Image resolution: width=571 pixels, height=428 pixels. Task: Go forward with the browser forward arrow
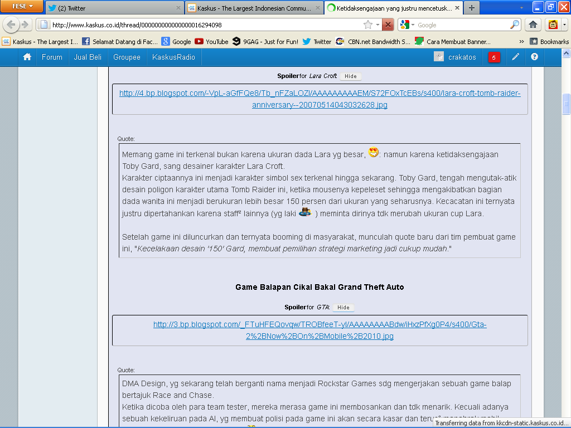[25, 25]
